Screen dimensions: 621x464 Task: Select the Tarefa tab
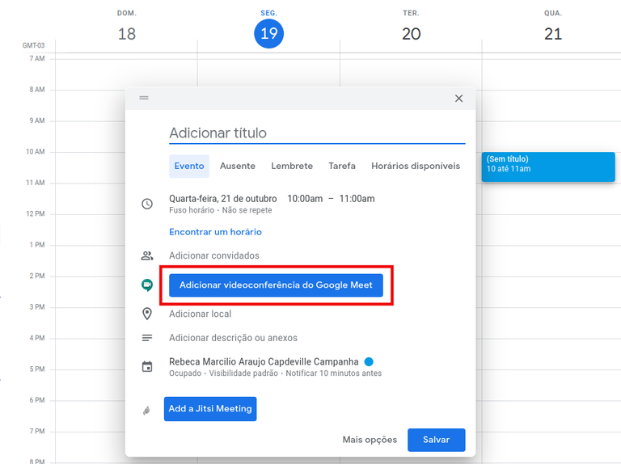[342, 166]
